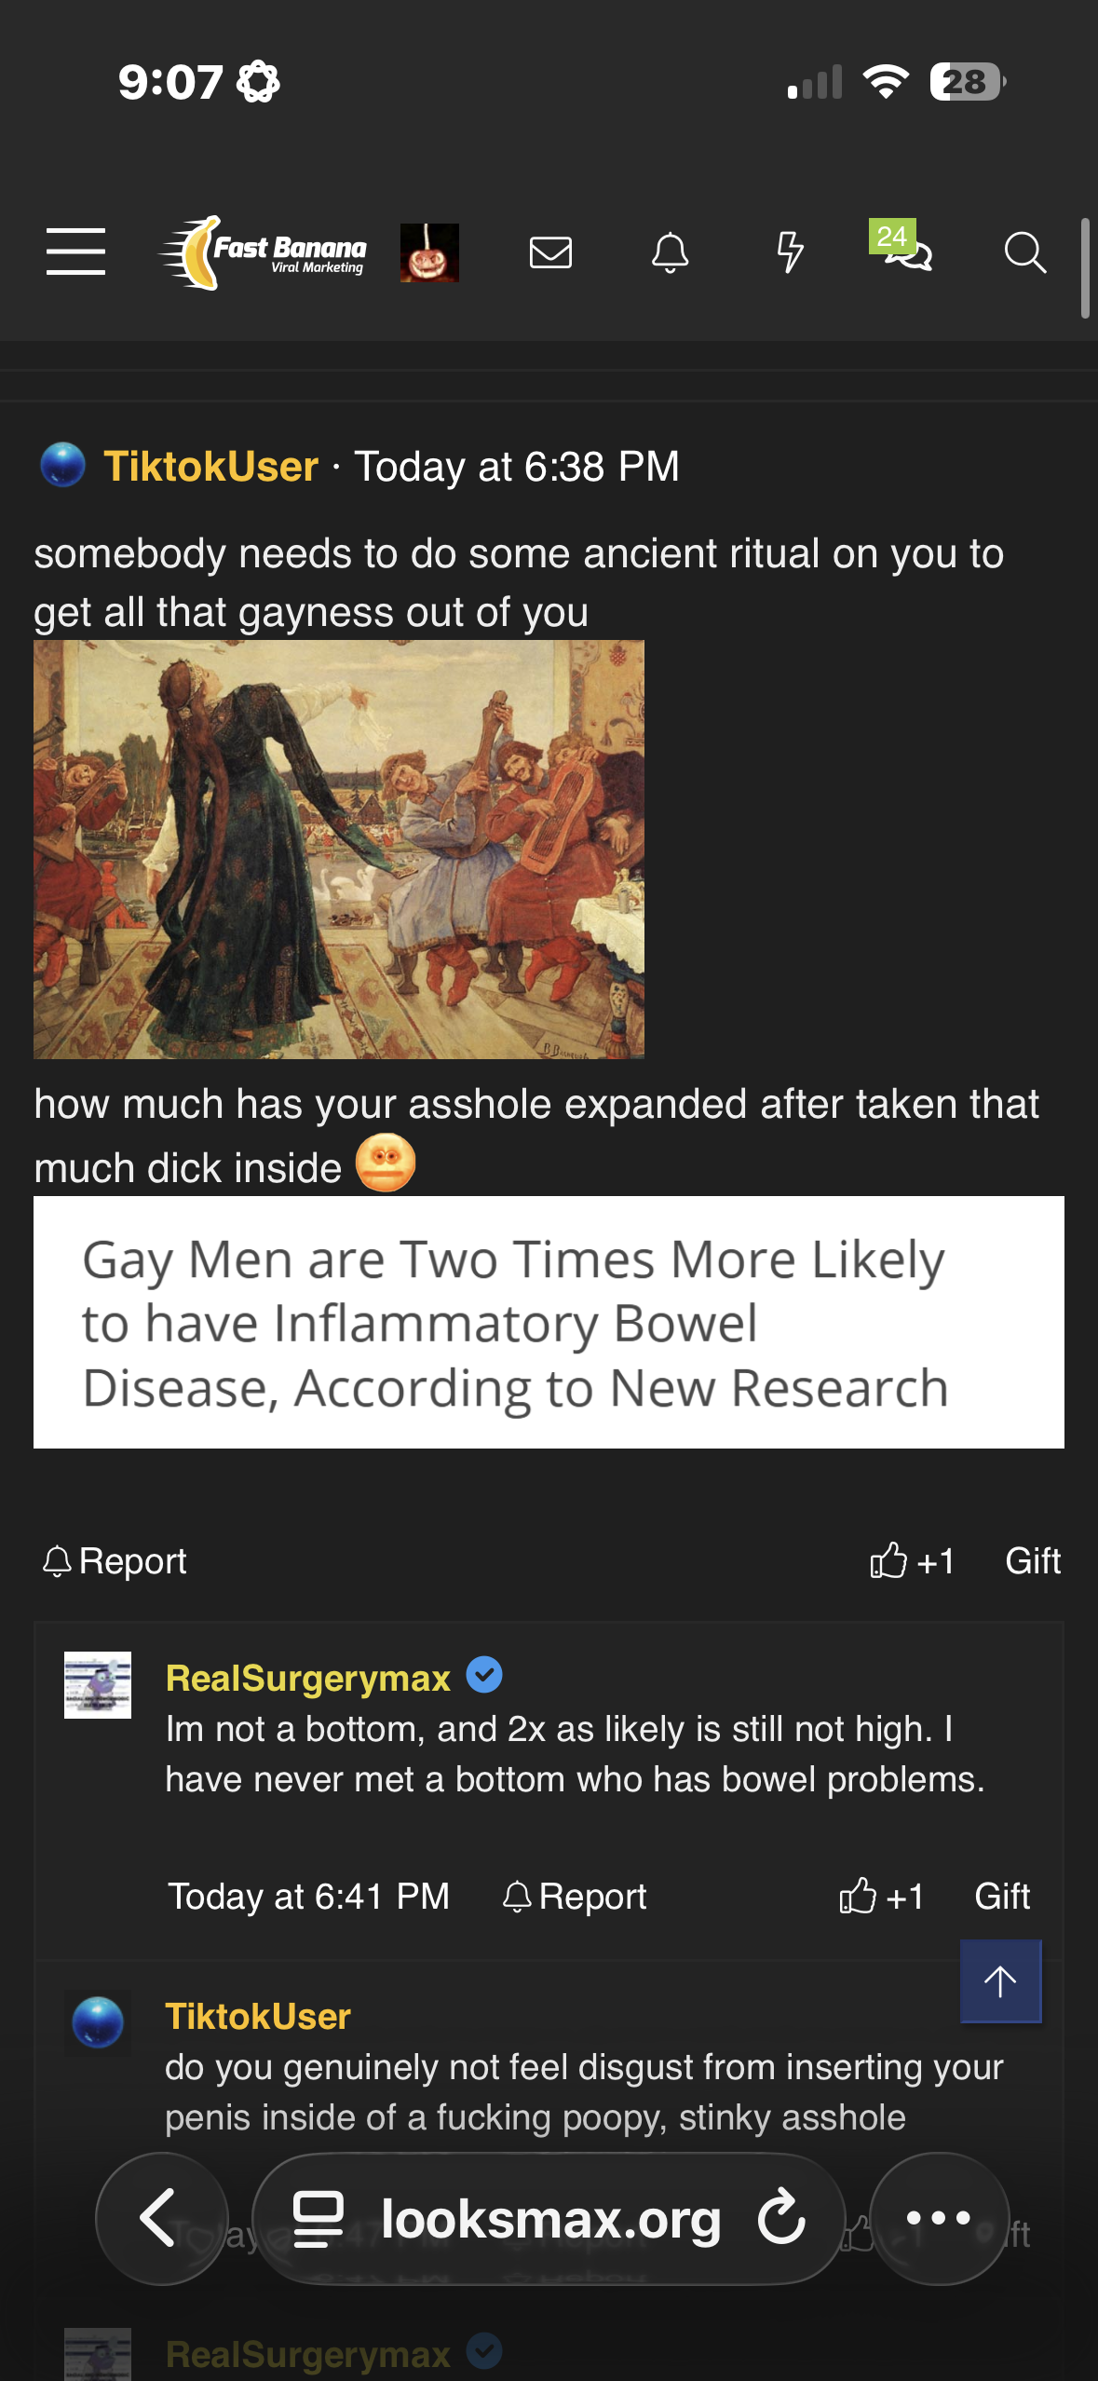Image resolution: width=1098 pixels, height=2381 pixels.
Task: Open RealSurgerymax username link in reply
Action: tap(308, 1678)
